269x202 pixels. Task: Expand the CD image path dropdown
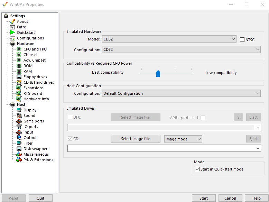258,148
